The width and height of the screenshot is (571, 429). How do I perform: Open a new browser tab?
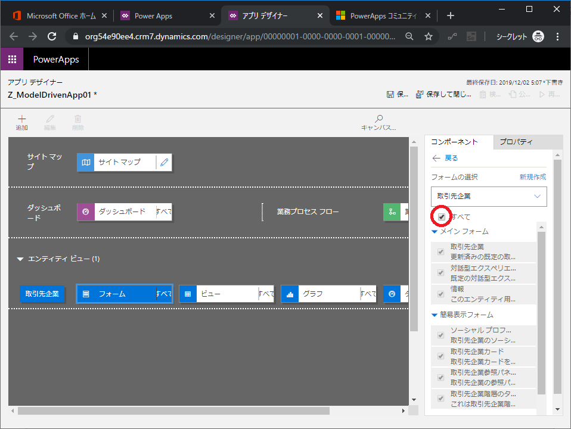[451, 15]
